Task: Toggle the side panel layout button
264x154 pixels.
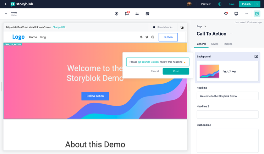Action: click(x=257, y=14)
